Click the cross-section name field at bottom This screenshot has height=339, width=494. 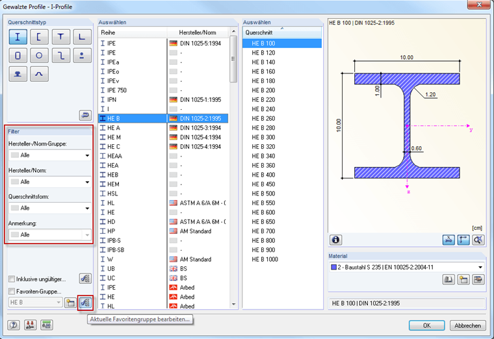(406, 303)
